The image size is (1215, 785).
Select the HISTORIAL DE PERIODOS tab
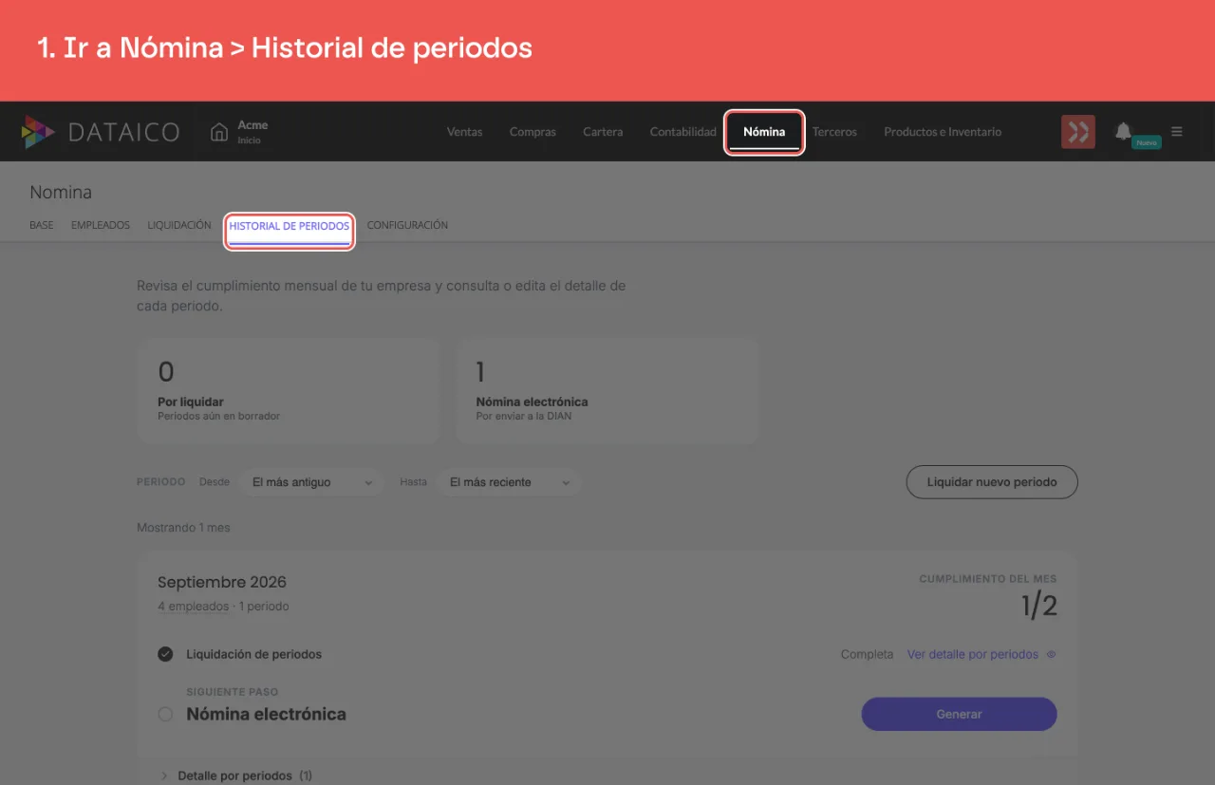click(x=290, y=226)
